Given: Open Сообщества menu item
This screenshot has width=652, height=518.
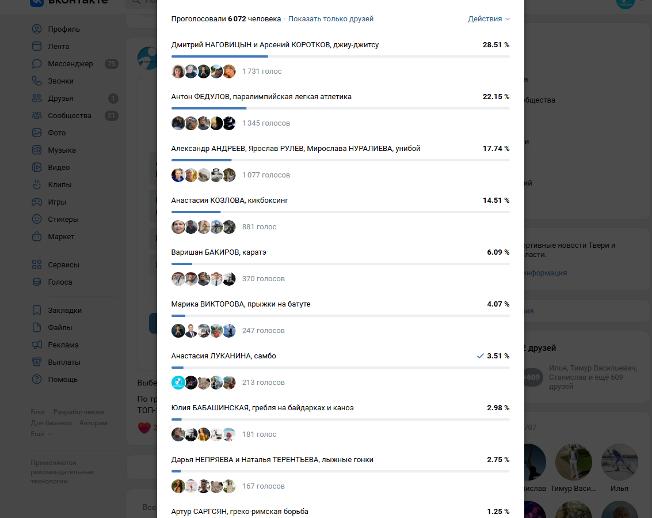Looking at the screenshot, I should (70, 115).
